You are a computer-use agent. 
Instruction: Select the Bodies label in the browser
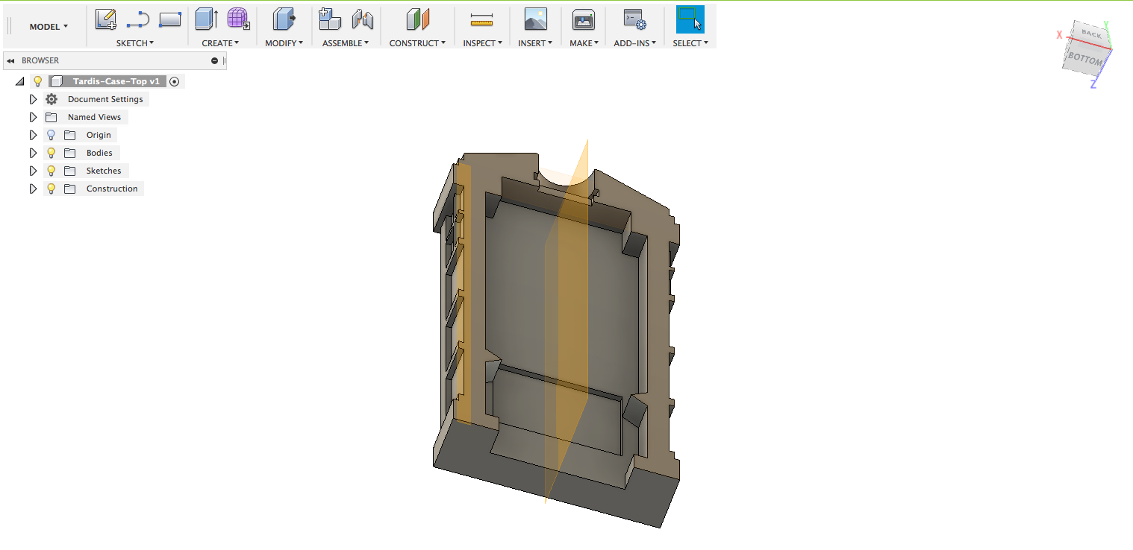point(99,153)
